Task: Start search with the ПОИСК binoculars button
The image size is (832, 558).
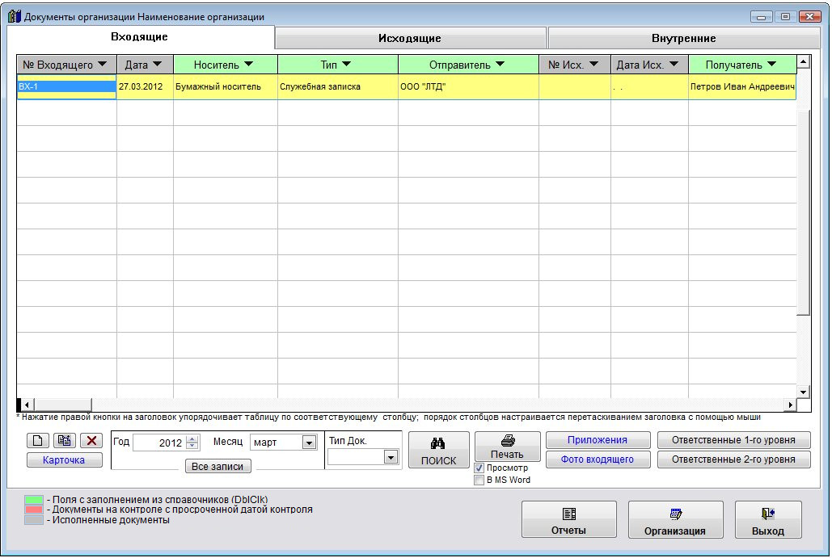Action: [x=438, y=451]
